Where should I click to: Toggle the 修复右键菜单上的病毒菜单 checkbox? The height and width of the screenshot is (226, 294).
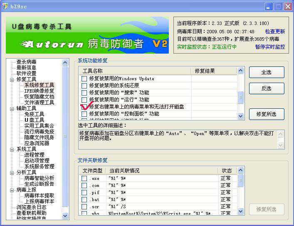coord(84,107)
